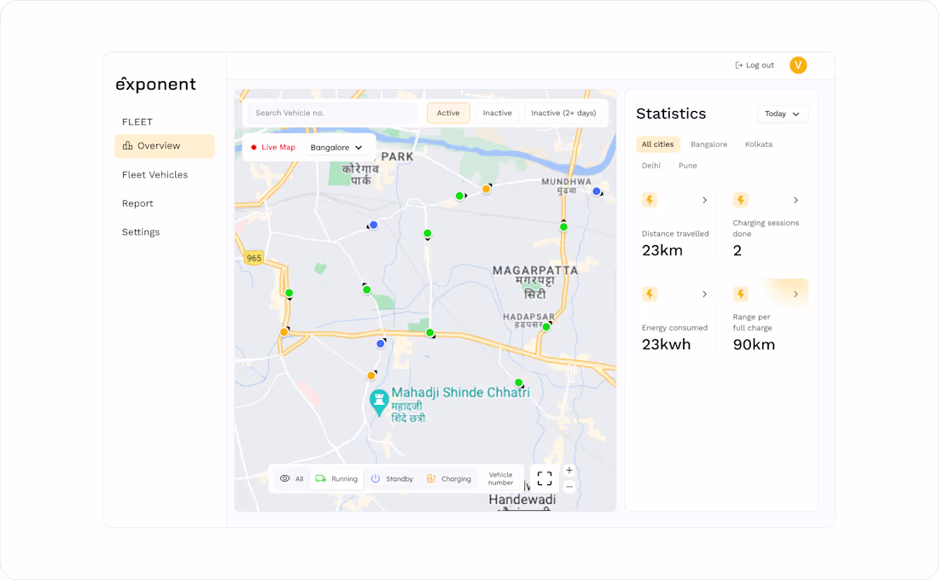
Task: Expand the Charging sessions done card chevron
Action: click(796, 199)
